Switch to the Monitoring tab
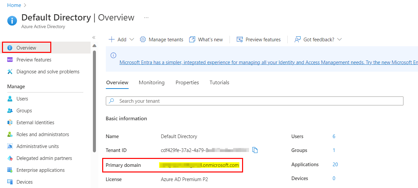 [151, 83]
